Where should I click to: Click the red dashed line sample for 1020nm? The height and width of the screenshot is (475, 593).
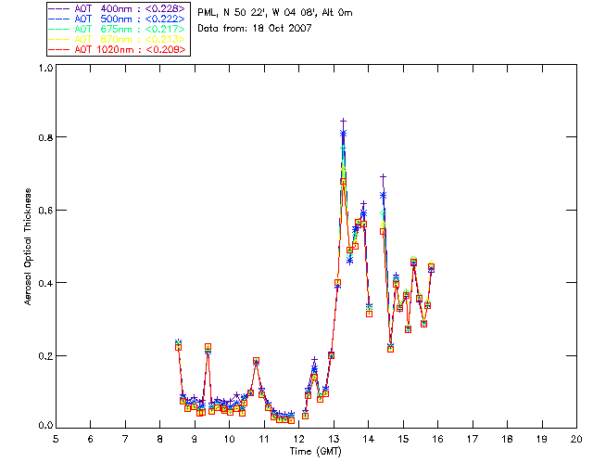point(59,49)
